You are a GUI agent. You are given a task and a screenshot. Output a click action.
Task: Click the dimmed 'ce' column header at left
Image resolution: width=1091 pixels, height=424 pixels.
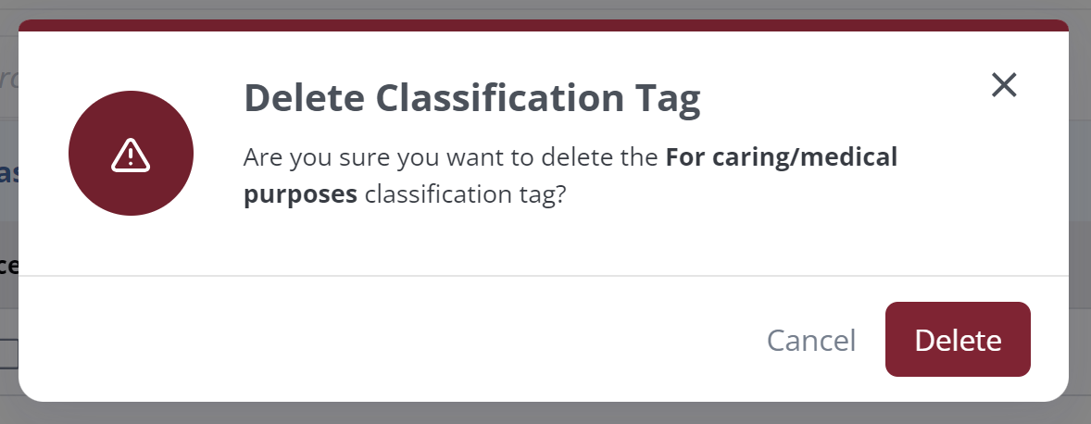[9, 265]
